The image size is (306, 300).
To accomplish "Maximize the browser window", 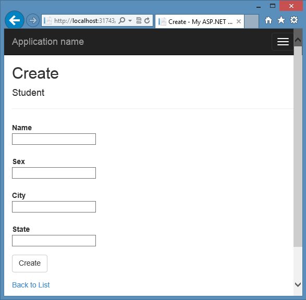I will pyautogui.click(x=273, y=6).
